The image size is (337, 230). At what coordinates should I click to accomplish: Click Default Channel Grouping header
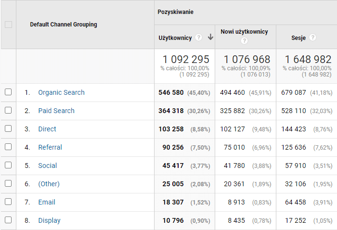pyautogui.click(x=64, y=25)
